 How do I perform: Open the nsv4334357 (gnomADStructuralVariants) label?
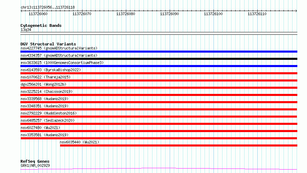(x=59, y=55)
